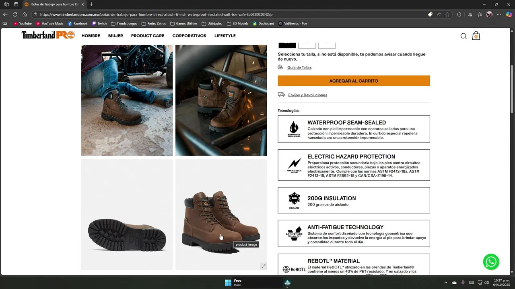This screenshot has width=515, height=289.
Task: Open the Facebook bookmark
Action: tap(77, 24)
